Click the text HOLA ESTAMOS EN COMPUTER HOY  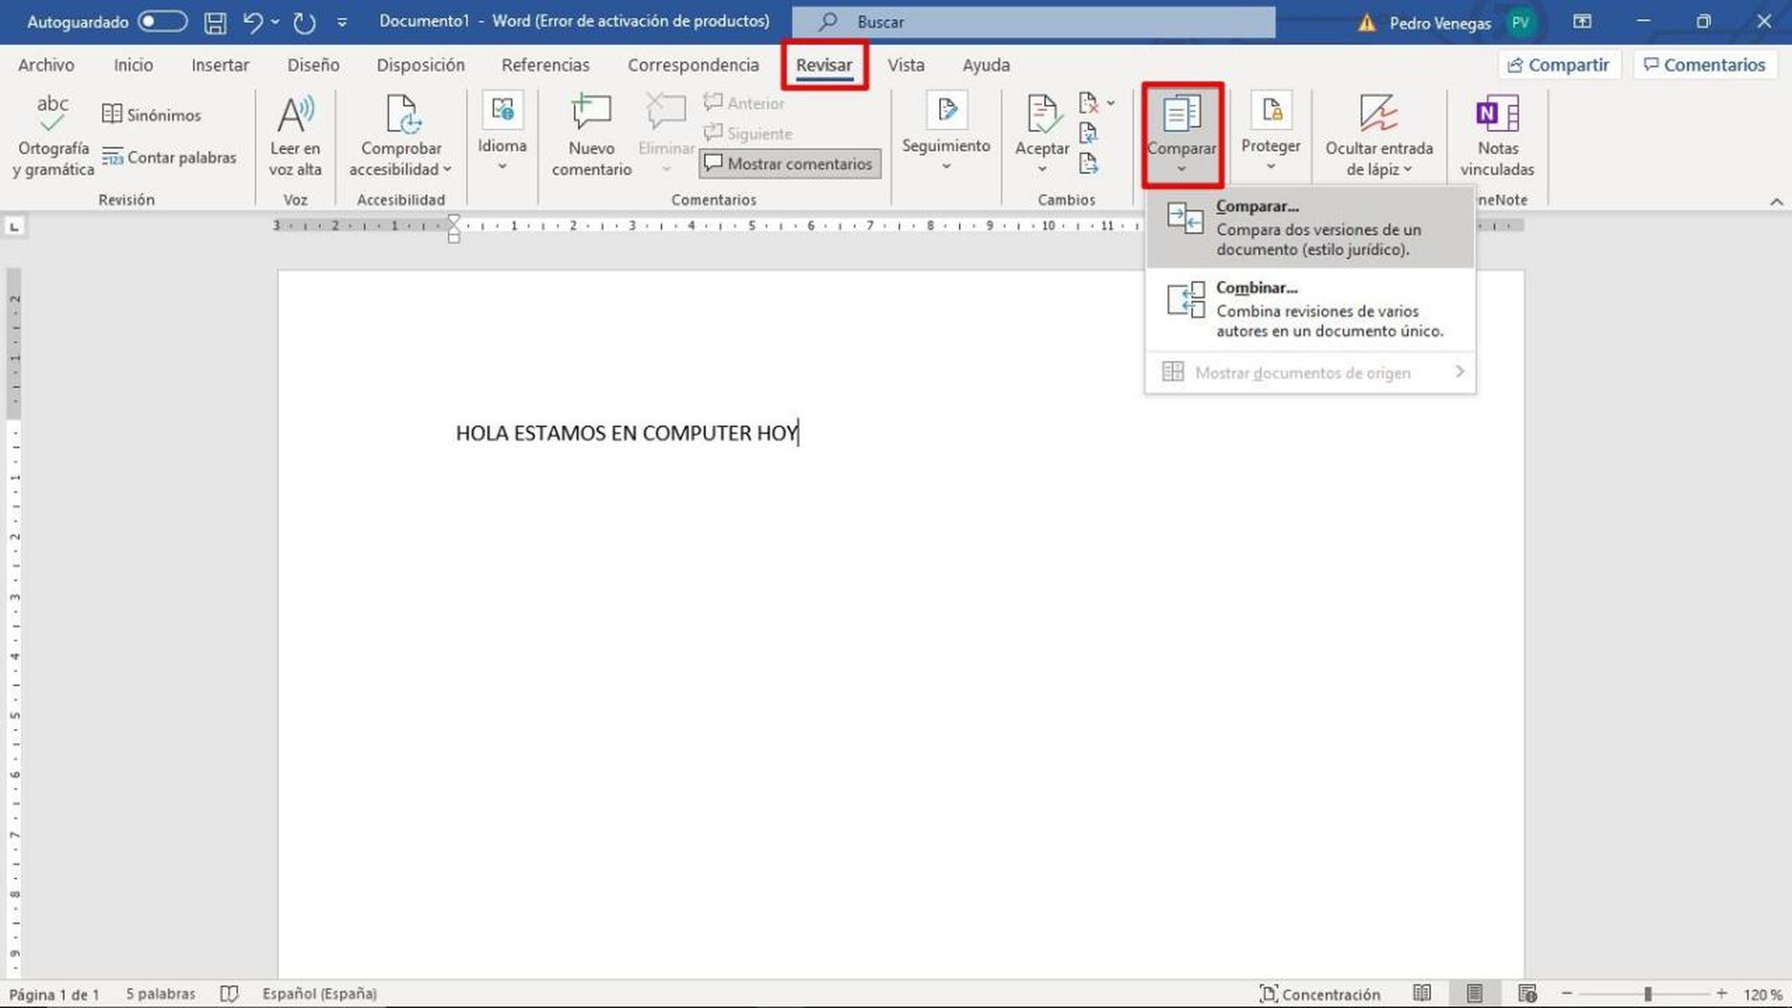point(626,433)
